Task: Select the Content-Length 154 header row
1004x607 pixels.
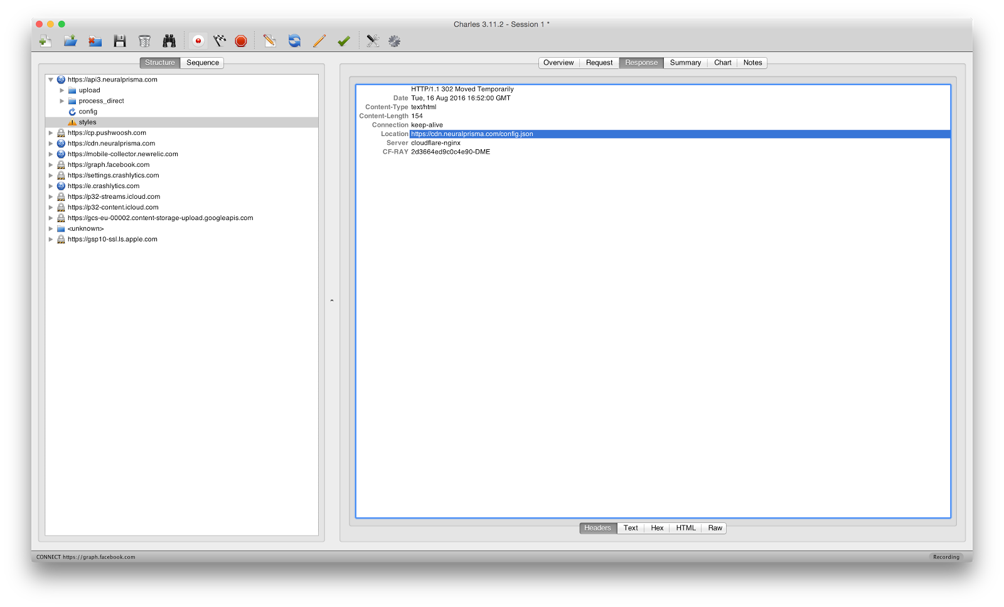Action: (653, 116)
